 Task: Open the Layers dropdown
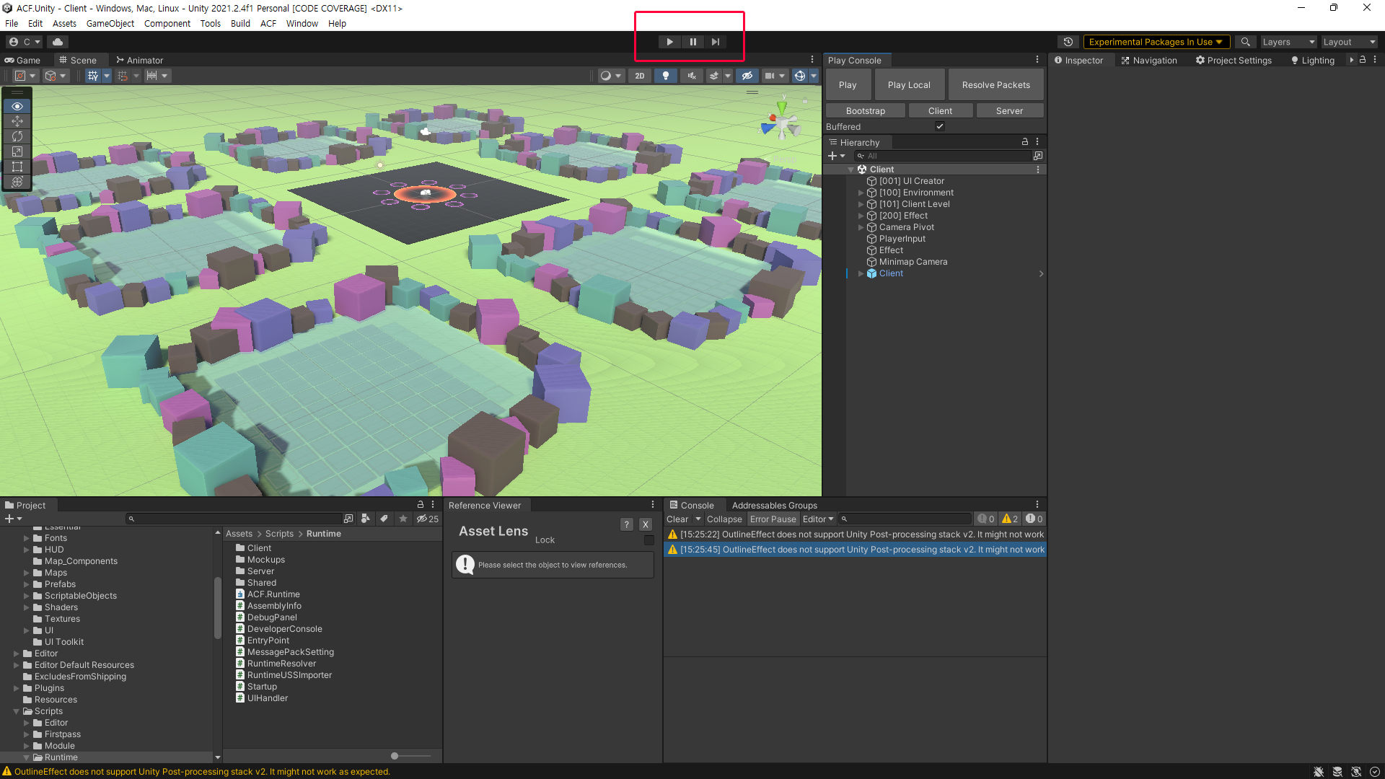coord(1288,42)
